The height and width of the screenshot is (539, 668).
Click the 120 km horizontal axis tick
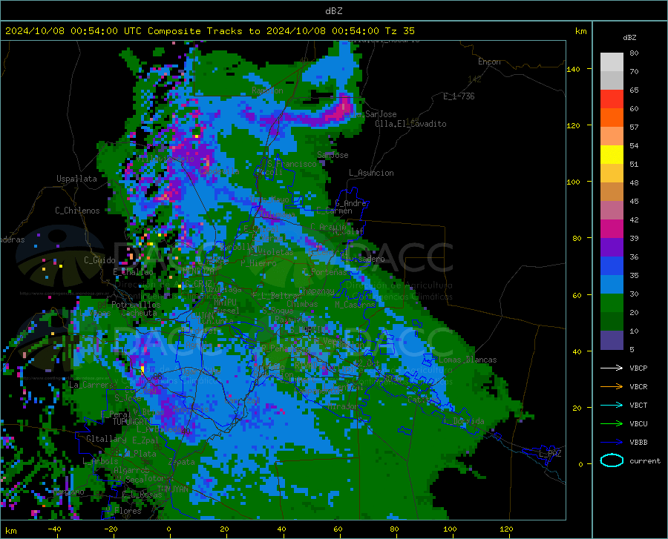click(x=506, y=529)
